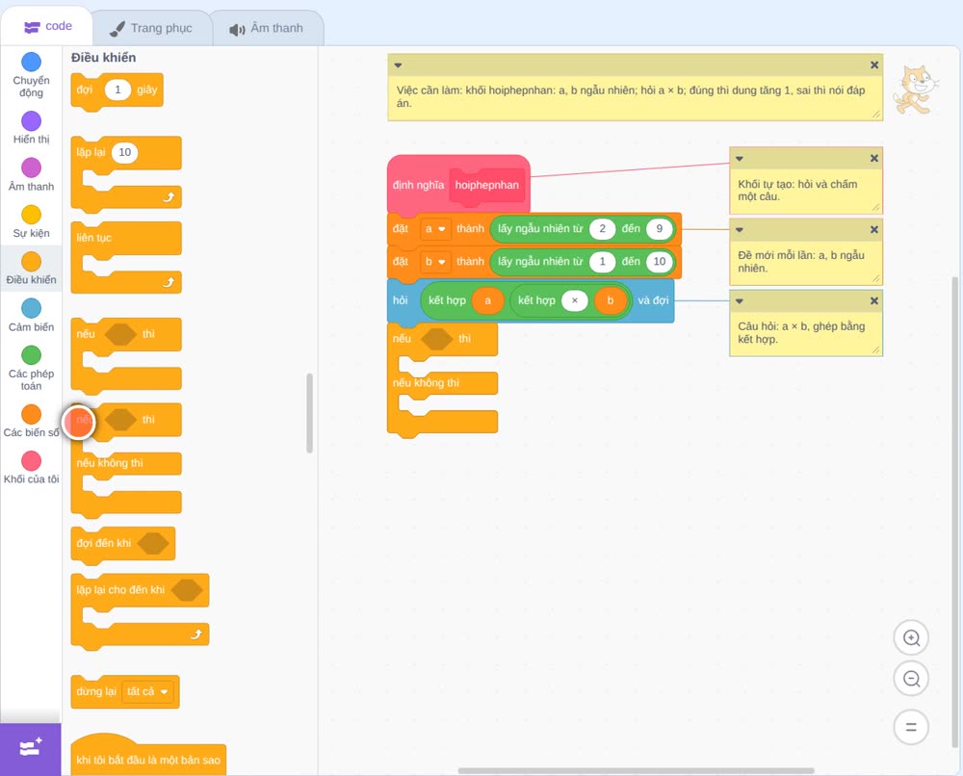
Task: Click the palette 'lặp lại cho đến khi' block
Action: pyautogui.click(x=140, y=611)
